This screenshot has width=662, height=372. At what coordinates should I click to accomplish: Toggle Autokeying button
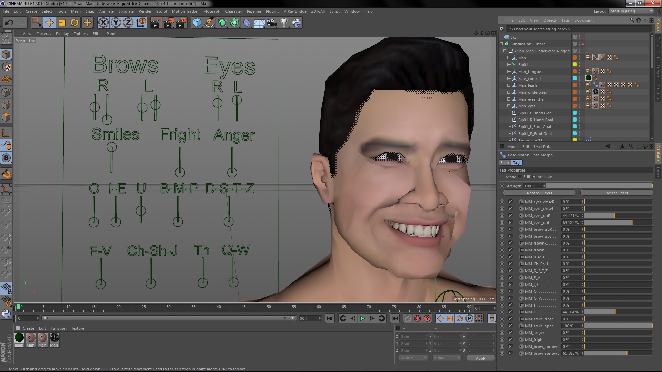pos(418,318)
